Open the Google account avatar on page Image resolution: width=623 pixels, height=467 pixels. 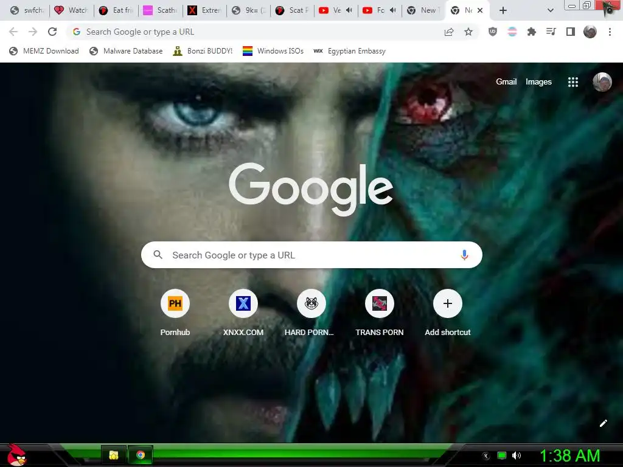coord(602,82)
